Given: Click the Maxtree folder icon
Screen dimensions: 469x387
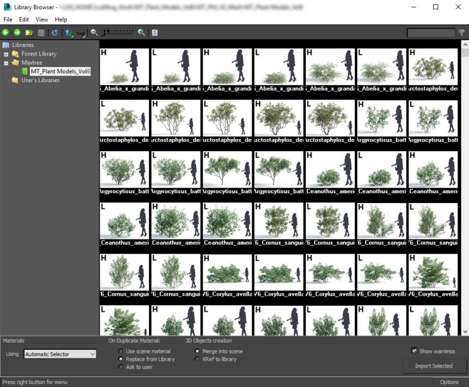Looking at the screenshot, I should [15, 63].
